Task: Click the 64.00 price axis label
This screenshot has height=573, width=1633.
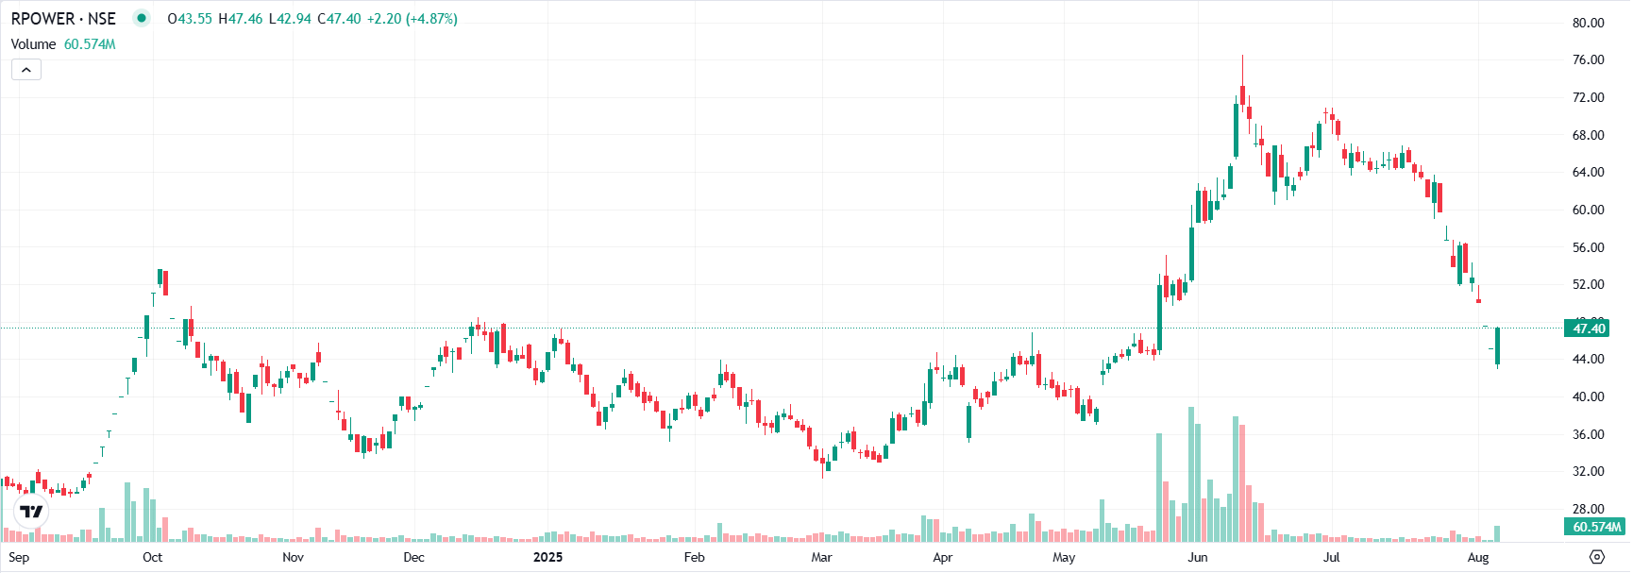Action: (x=1589, y=172)
